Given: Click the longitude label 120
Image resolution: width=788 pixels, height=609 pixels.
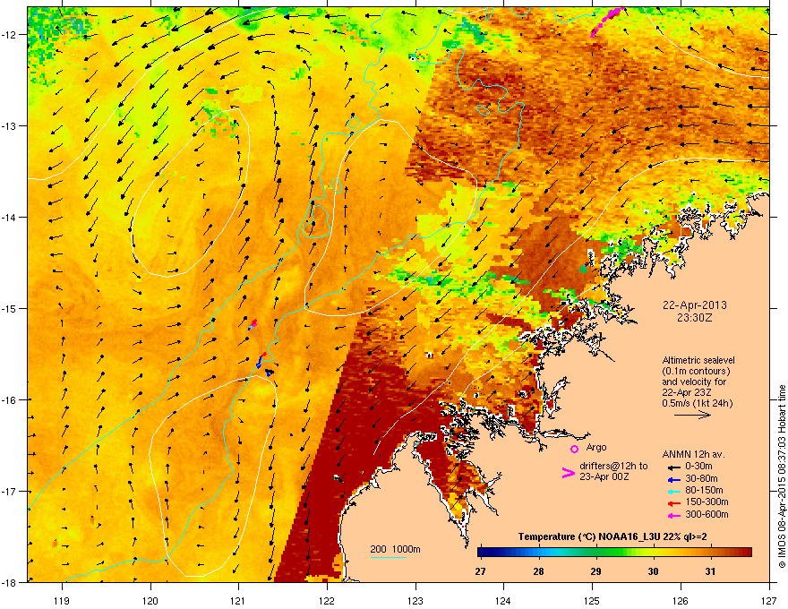Looking at the screenshot, I should [150, 600].
